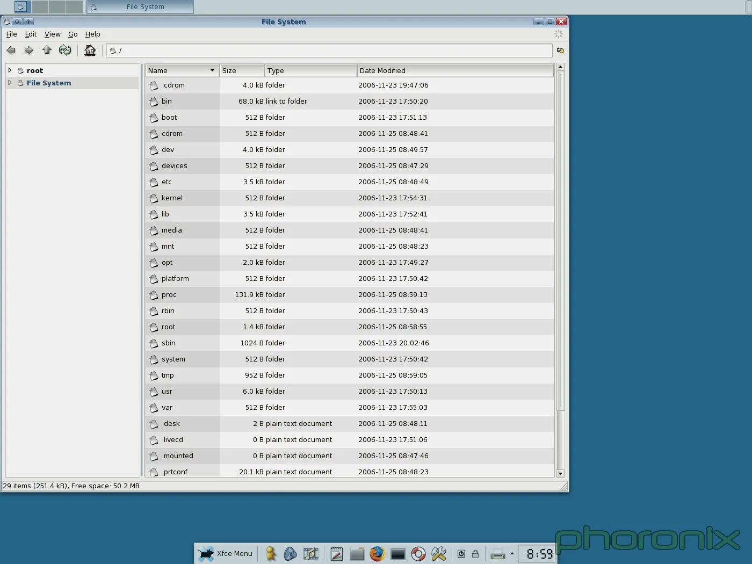Select File System in the side tree
This screenshot has width=752, height=564.
tap(49, 83)
